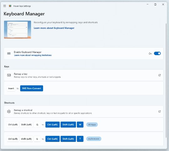Maximize the PowerToys Settings window

click(155, 4)
